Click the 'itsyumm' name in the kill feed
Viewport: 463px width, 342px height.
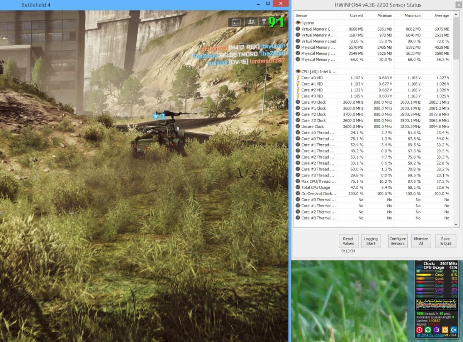tap(273, 46)
